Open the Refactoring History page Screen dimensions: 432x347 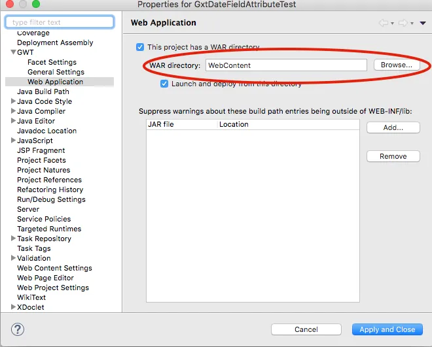point(50,190)
